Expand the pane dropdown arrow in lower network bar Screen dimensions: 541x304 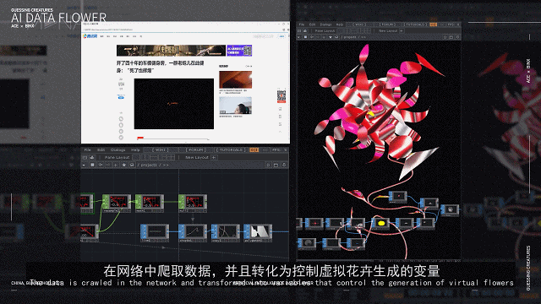(x=84, y=166)
